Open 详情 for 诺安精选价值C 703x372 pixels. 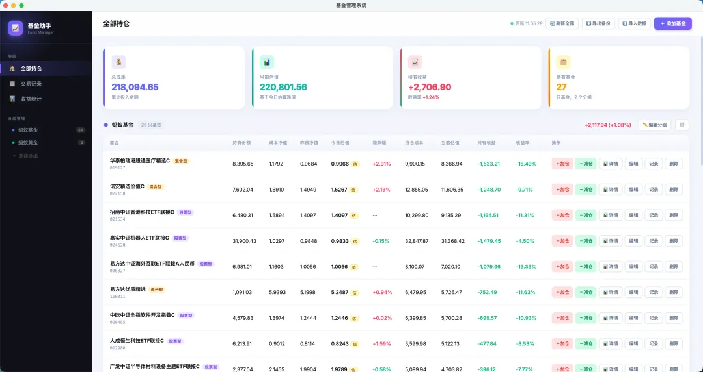pyautogui.click(x=610, y=190)
